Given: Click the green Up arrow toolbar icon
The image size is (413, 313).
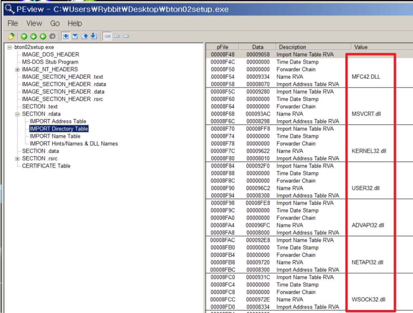Looking at the screenshot, I should [24, 36].
